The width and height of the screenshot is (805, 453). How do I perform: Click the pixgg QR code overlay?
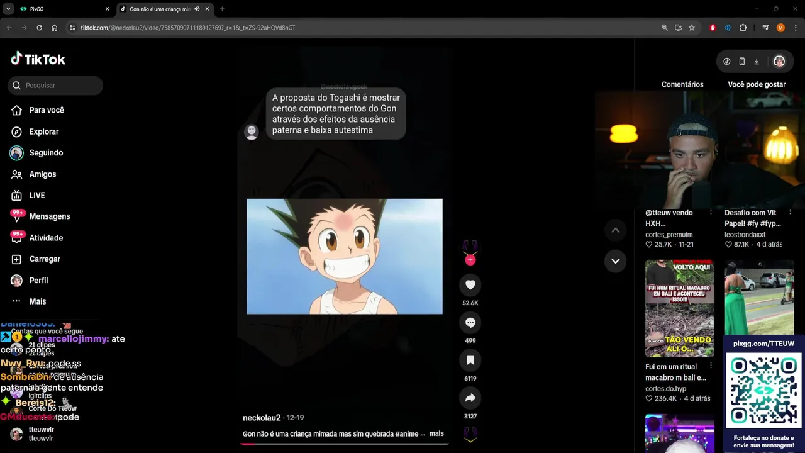764,390
